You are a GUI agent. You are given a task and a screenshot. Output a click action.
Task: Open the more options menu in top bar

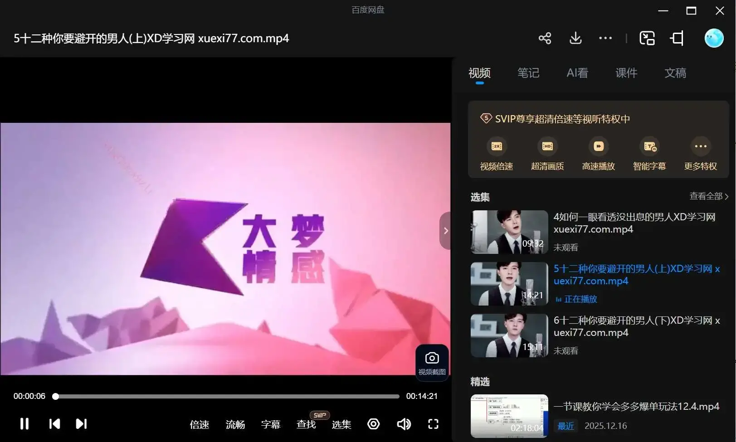click(605, 38)
